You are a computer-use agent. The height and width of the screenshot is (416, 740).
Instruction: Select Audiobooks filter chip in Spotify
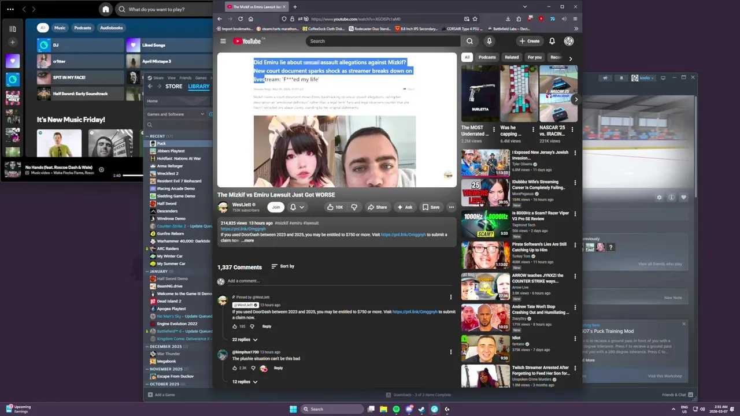tap(111, 28)
